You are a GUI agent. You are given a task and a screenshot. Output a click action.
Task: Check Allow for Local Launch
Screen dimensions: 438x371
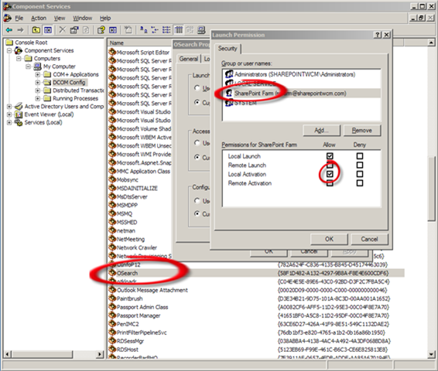point(330,156)
